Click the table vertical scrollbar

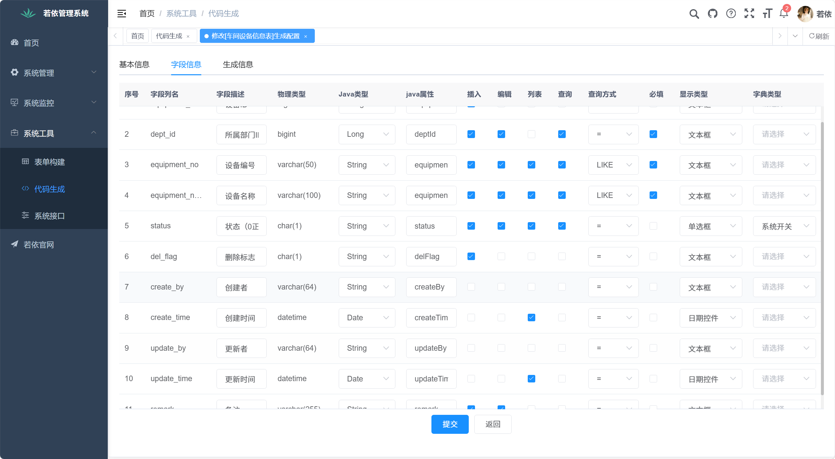coord(822,258)
